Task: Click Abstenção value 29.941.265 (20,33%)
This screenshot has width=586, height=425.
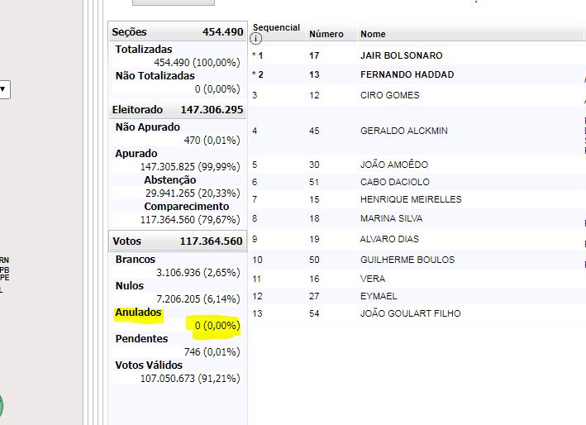Action: [193, 193]
